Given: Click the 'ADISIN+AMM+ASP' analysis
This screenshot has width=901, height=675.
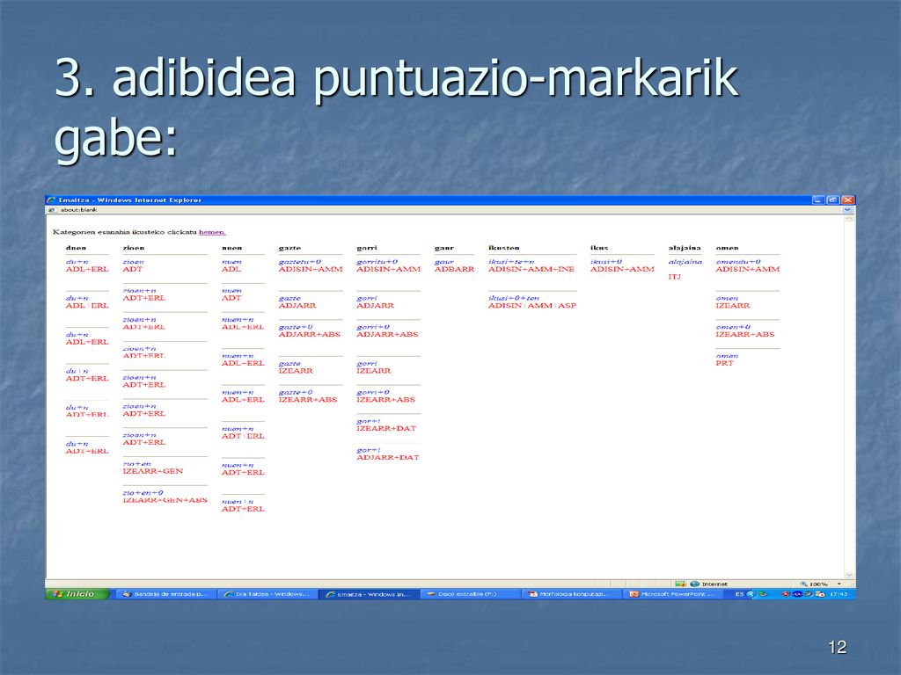Looking at the screenshot, I should (532, 306).
